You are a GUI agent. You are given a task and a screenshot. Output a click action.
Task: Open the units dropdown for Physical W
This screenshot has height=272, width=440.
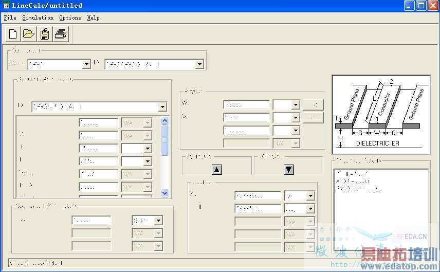(x=296, y=105)
